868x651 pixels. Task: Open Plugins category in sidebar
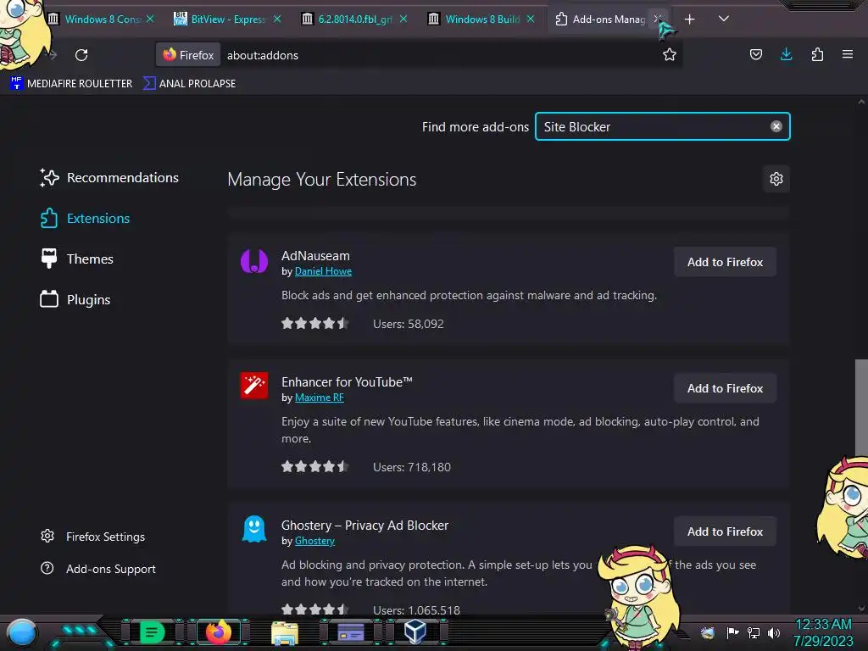pos(75,299)
